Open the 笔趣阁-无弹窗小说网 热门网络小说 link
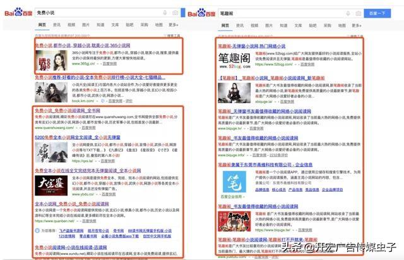Image resolution: width=404 pixels, height=260 pixels. tap(252, 46)
